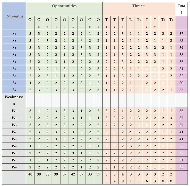Click the column sum 40 under O1
The width and height of the screenshot is (190, 186).
pos(30,174)
